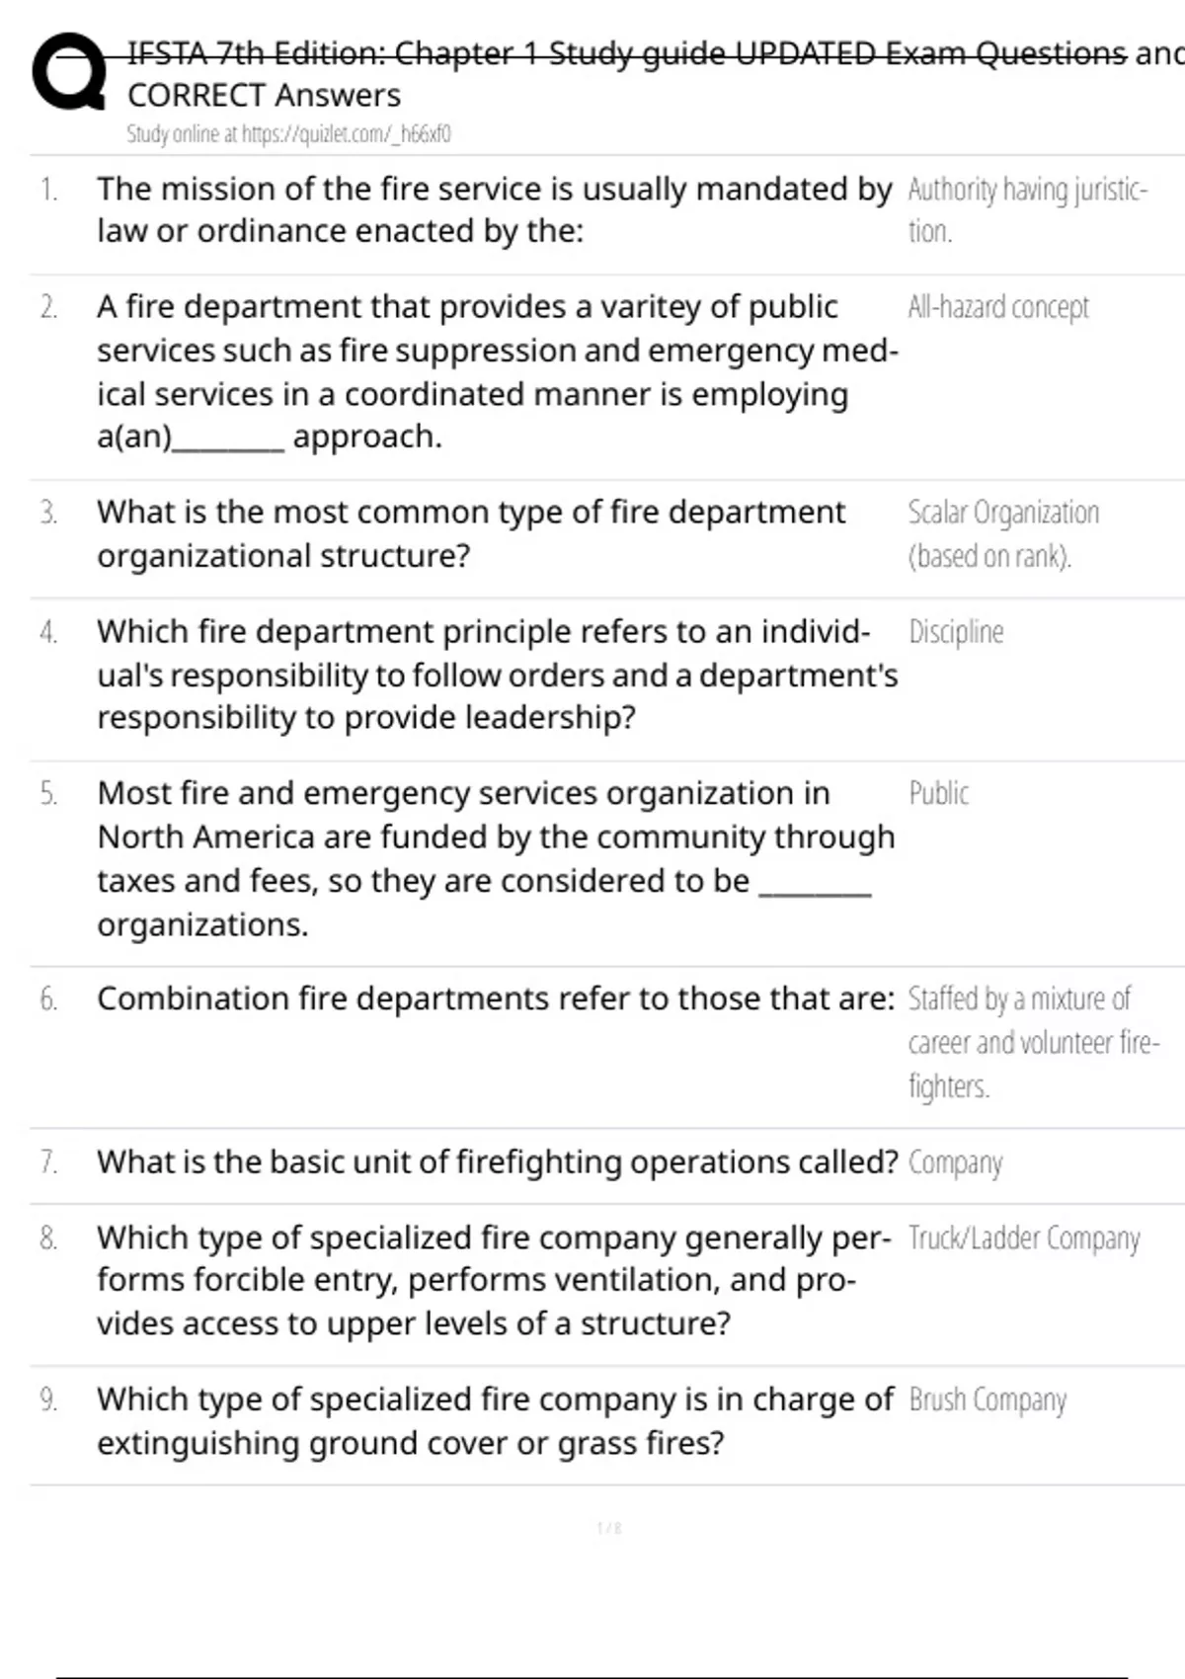Click the 'Public' answer

[x=938, y=794]
